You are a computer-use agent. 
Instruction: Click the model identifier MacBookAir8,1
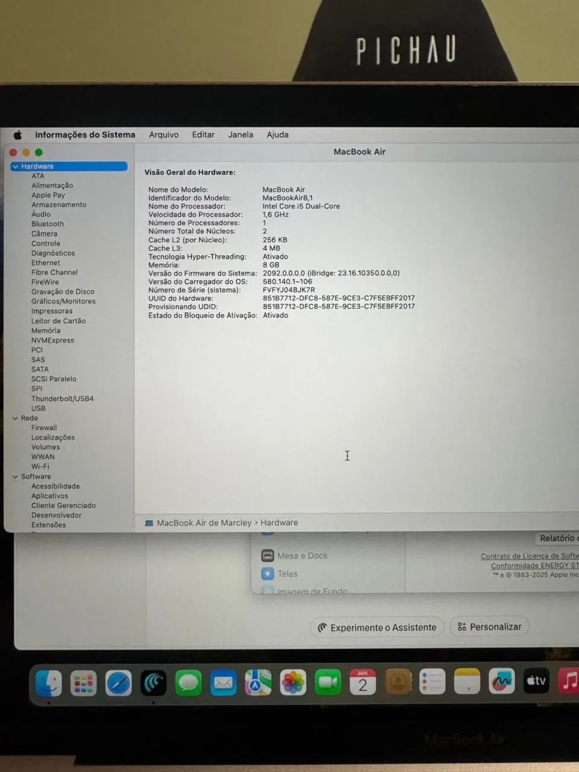288,198
